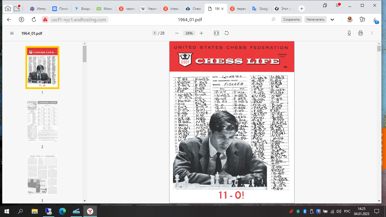The image size is (386, 217).
Task: Open the Yandex browser menu
Action: click(x=338, y=5)
